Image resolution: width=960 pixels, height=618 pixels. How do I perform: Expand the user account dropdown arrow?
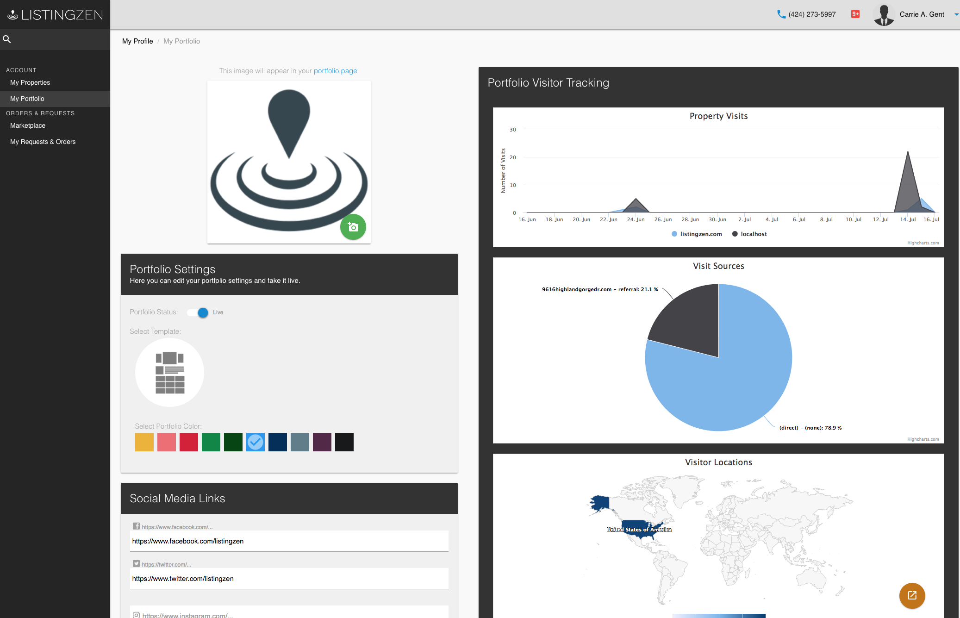click(956, 15)
